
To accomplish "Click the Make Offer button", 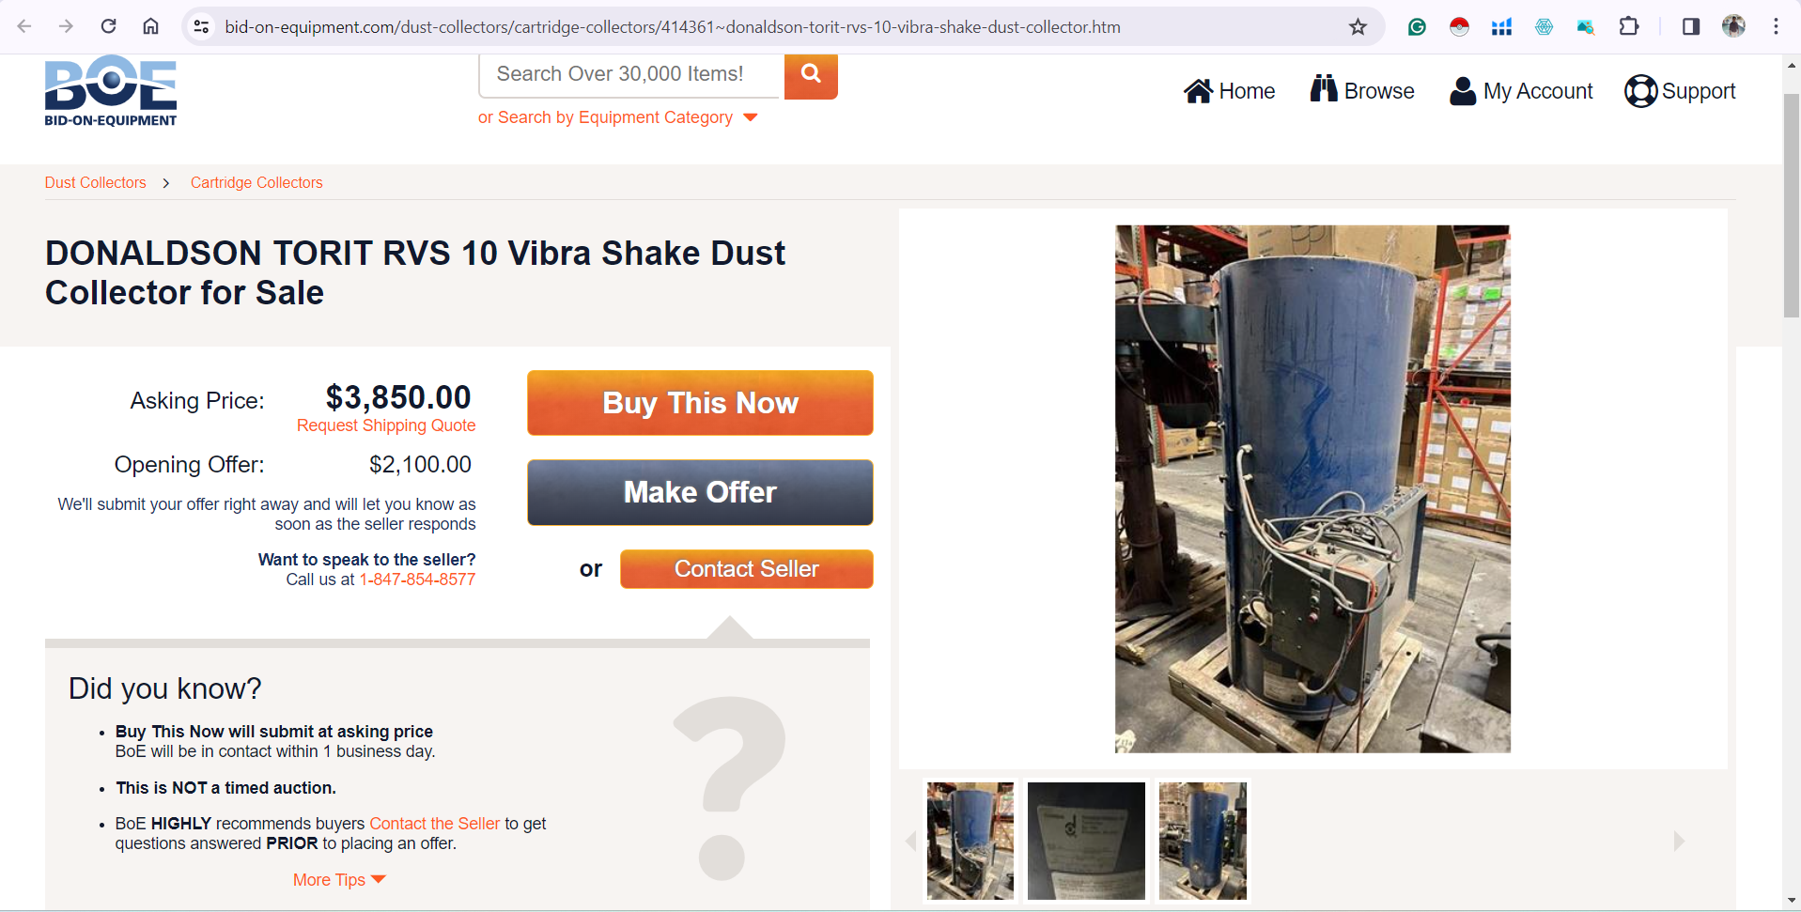I will (700, 492).
